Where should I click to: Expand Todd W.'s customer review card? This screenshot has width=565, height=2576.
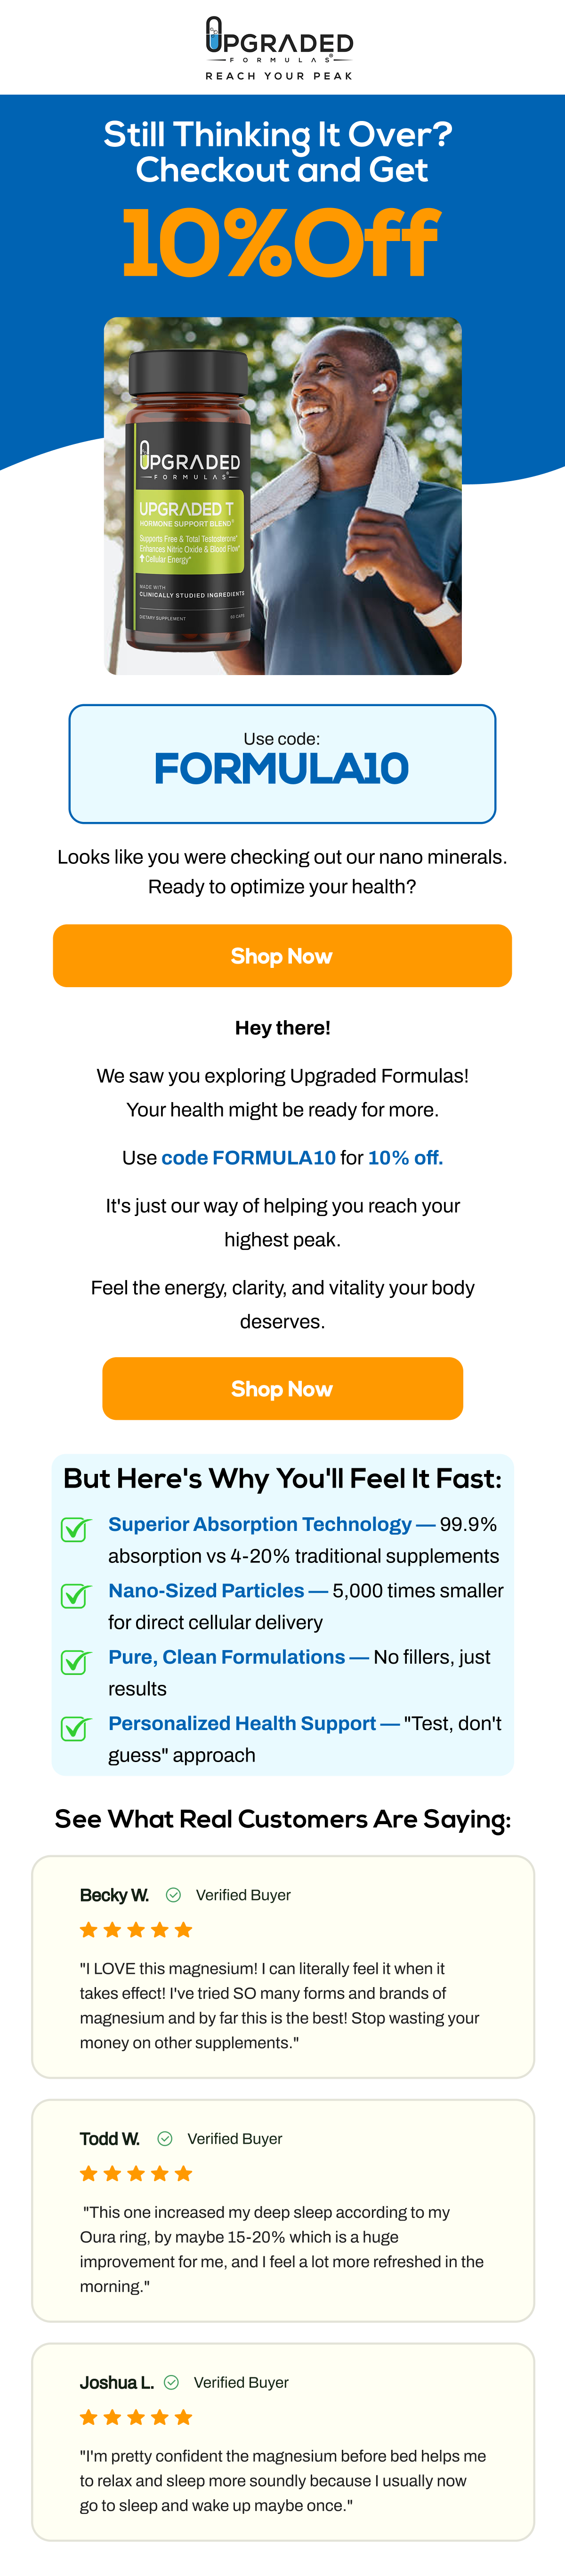click(x=282, y=2210)
